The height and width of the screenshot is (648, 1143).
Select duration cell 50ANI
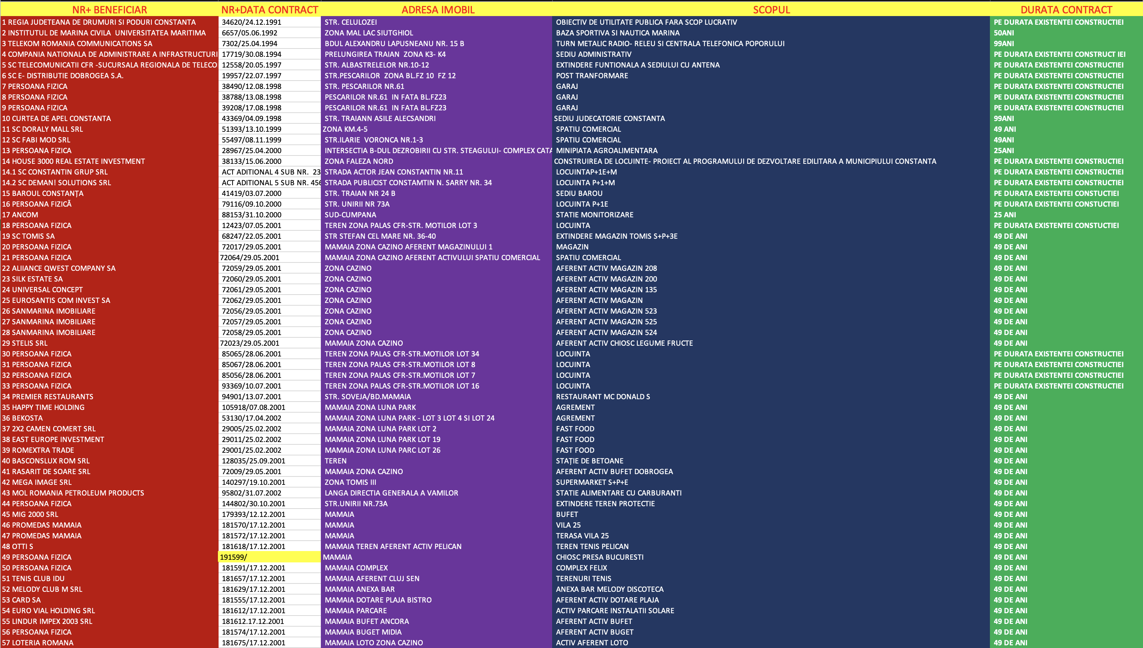(1004, 33)
